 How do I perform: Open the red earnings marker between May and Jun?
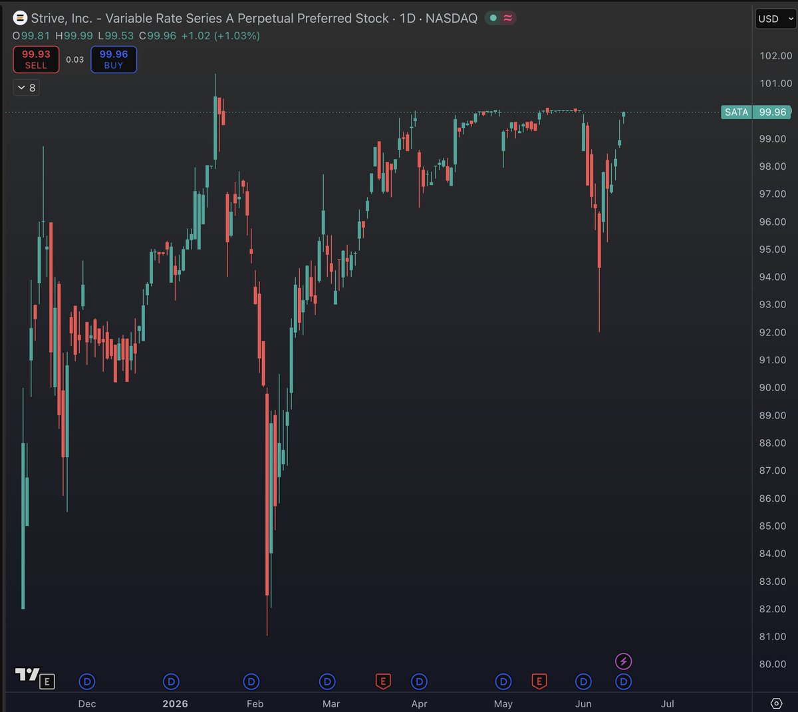pos(539,681)
